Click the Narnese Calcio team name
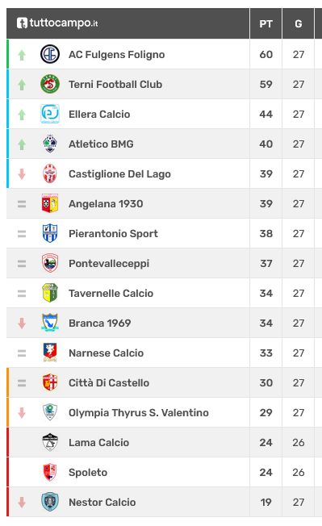 106,353
